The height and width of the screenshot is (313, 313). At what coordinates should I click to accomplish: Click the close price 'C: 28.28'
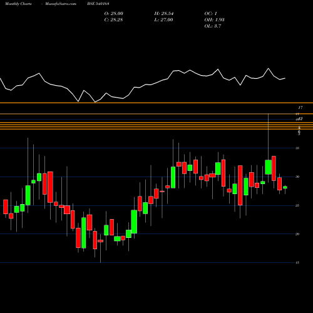113,20
